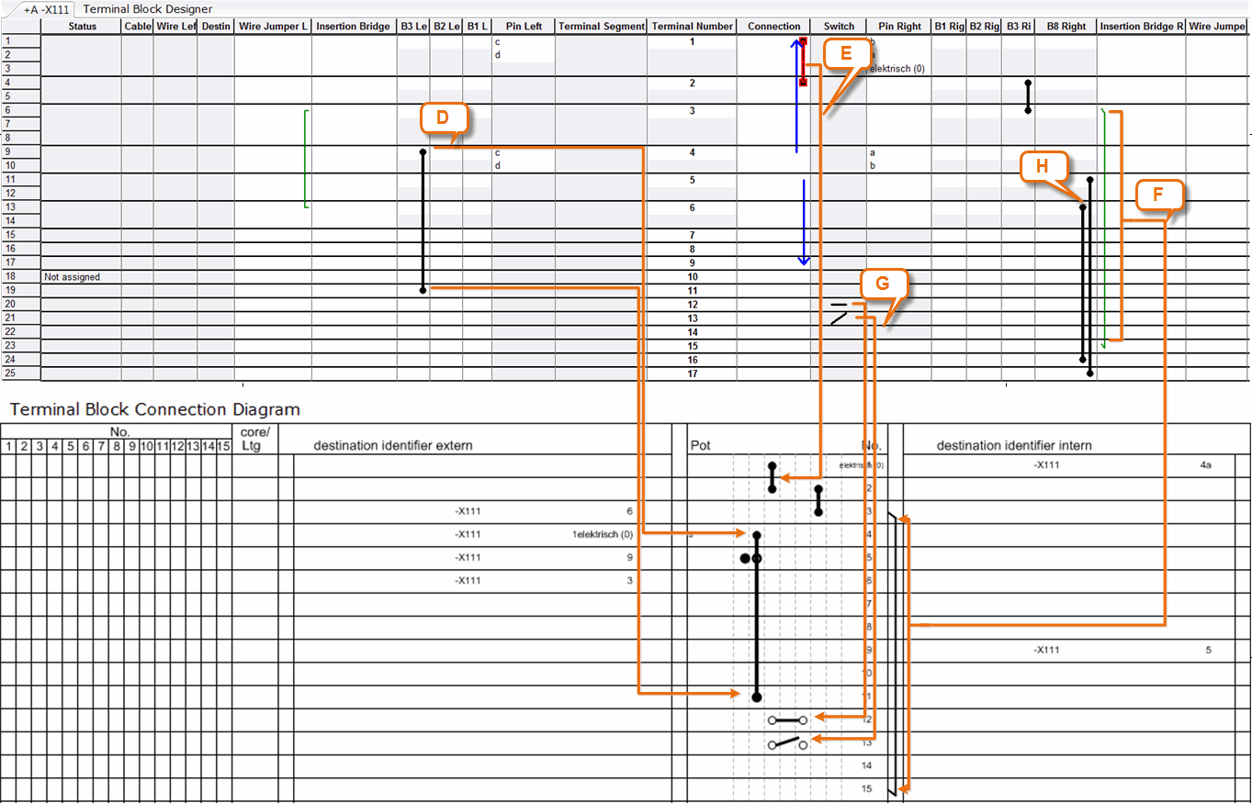Click the B2 Le column header

point(446,27)
